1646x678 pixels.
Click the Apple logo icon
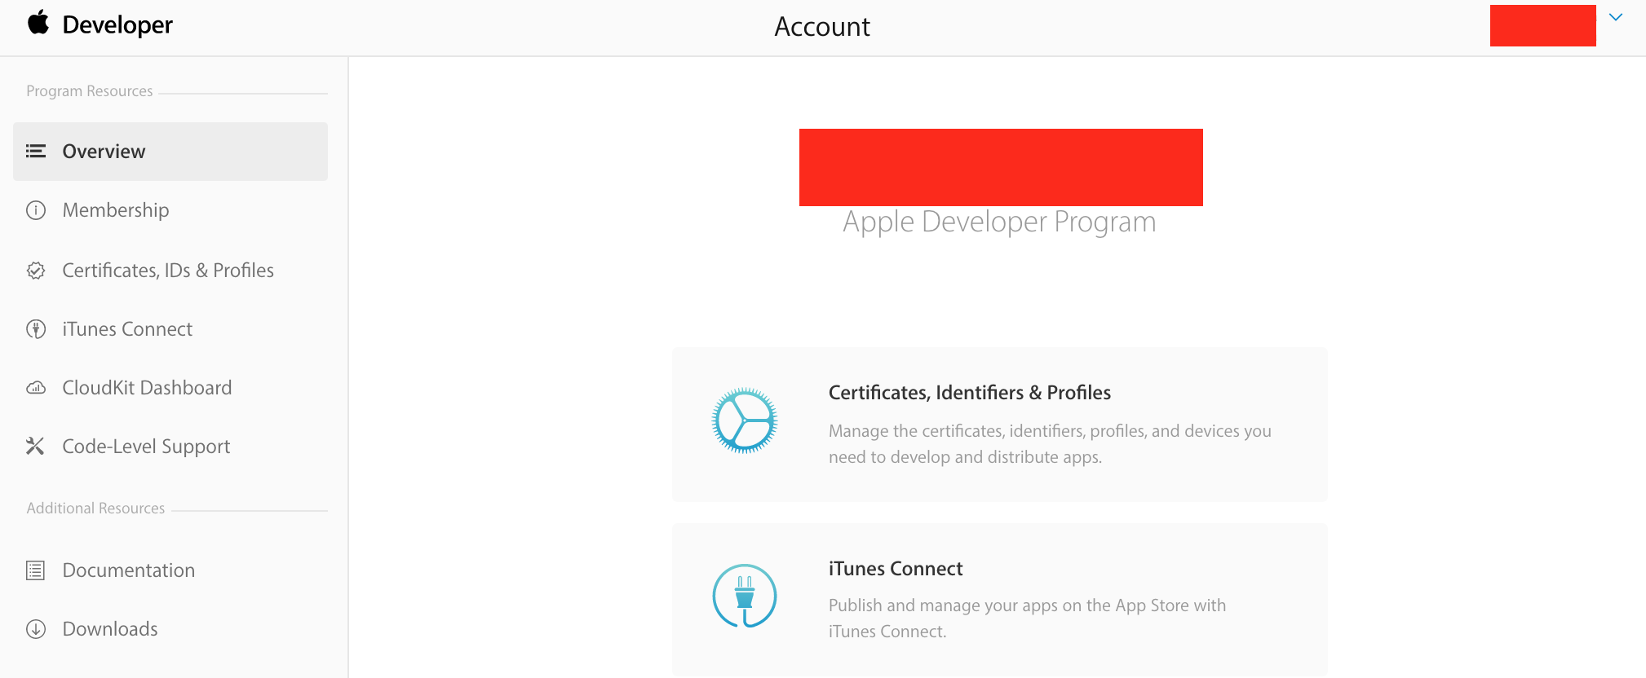(38, 23)
